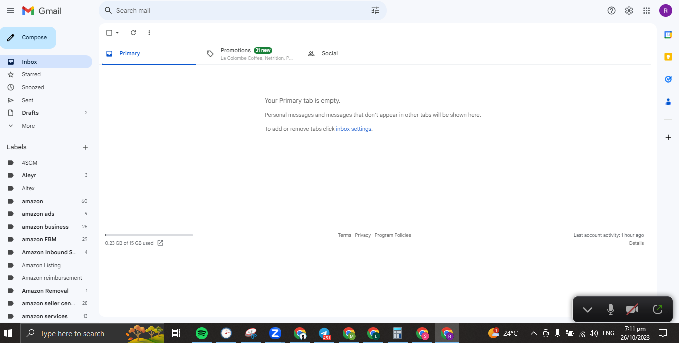Image resolution: width=679 pixels, height=343 pixels.
Task: Refresh the inbox
Action: pyautogui.click(x=133, y=33)
